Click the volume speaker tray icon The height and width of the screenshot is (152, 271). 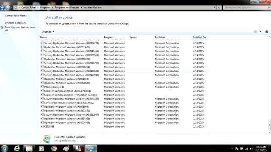[251, 149]
